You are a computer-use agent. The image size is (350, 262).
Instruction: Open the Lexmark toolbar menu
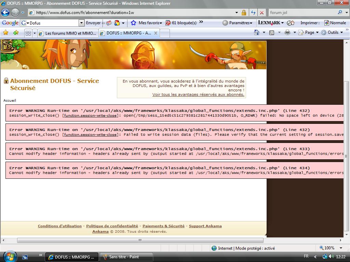point(271,23)
